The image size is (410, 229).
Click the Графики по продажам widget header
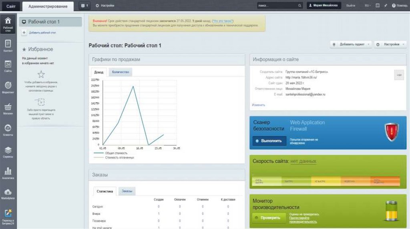click(167, 59)
